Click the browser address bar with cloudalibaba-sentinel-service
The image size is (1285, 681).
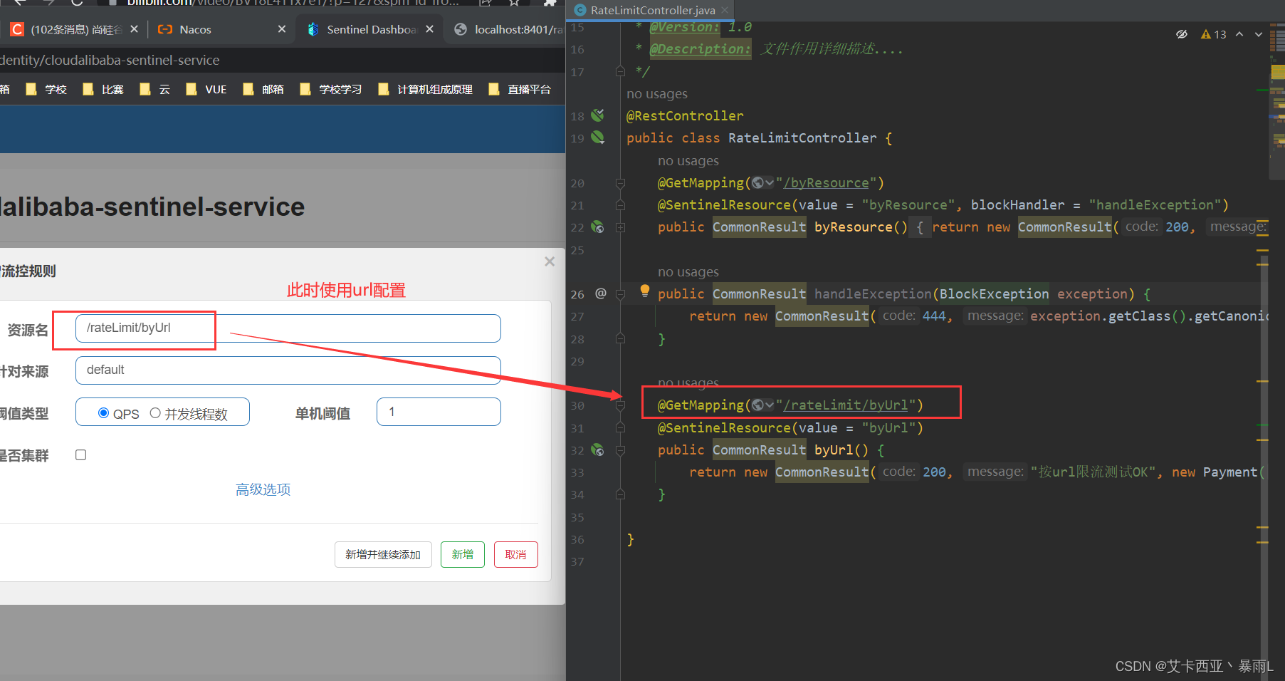click(x=283, y=60)
